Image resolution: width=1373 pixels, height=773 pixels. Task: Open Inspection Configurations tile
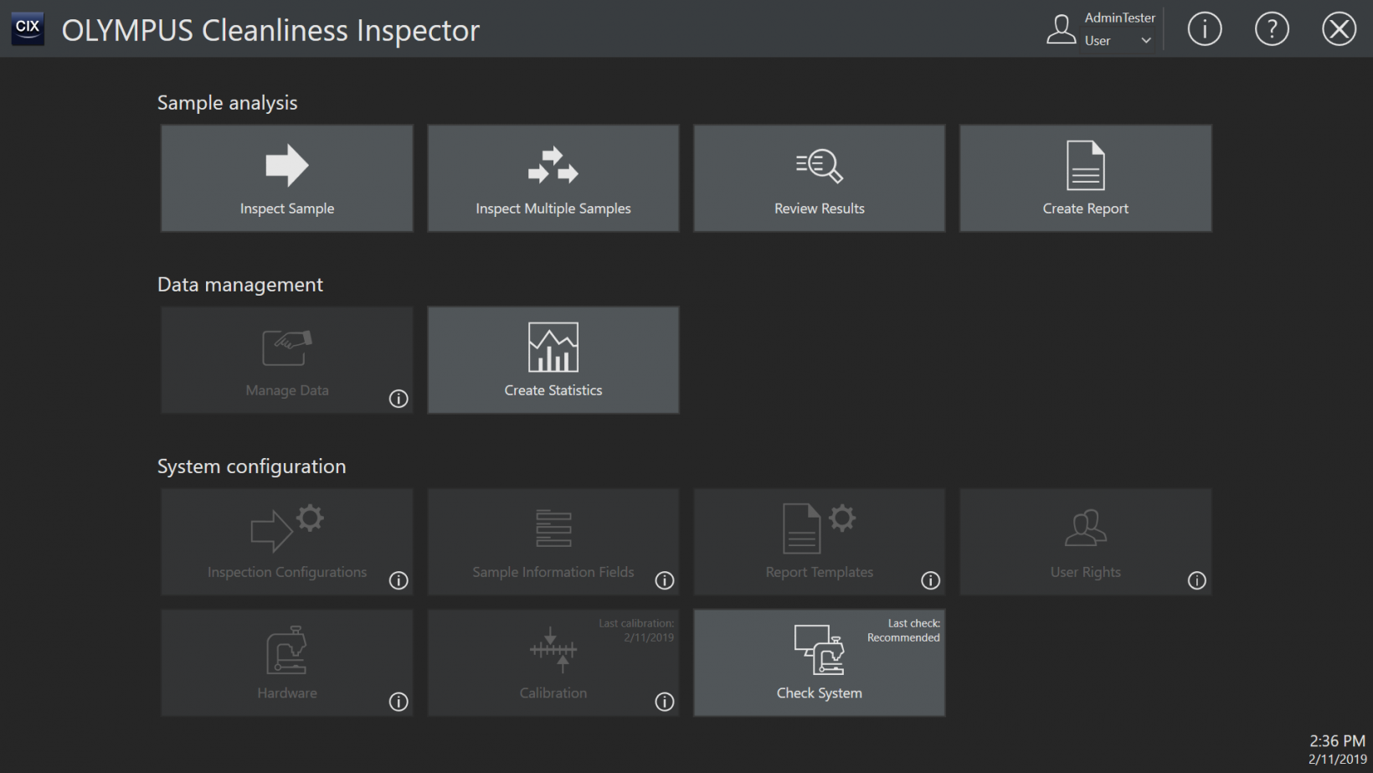pyautogui.click(x=286, y=542)
